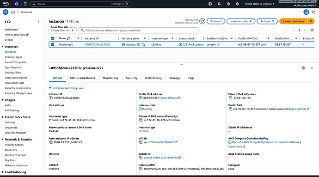Viewport: 319px width, 177px height.
Task: Click t2.micro instance type link
Action: pyautogui.click(x=143, y=131)
